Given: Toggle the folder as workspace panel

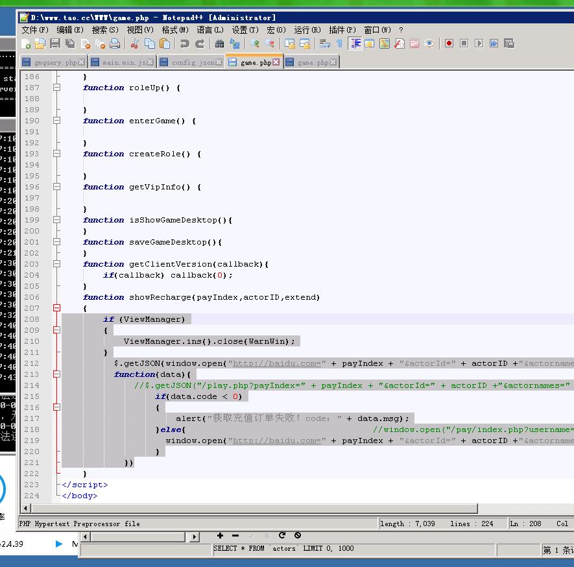Looking at the screenshot, I should point(414,44).
